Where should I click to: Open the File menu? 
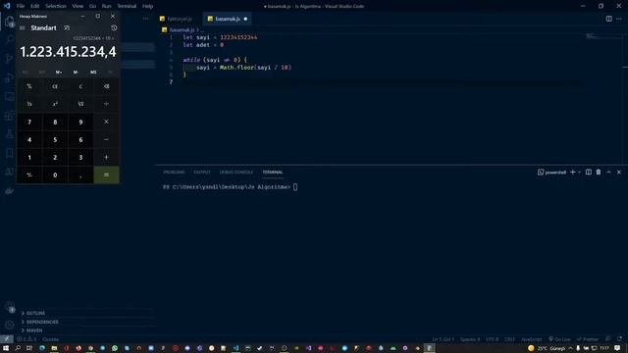[x=21, y=6]
